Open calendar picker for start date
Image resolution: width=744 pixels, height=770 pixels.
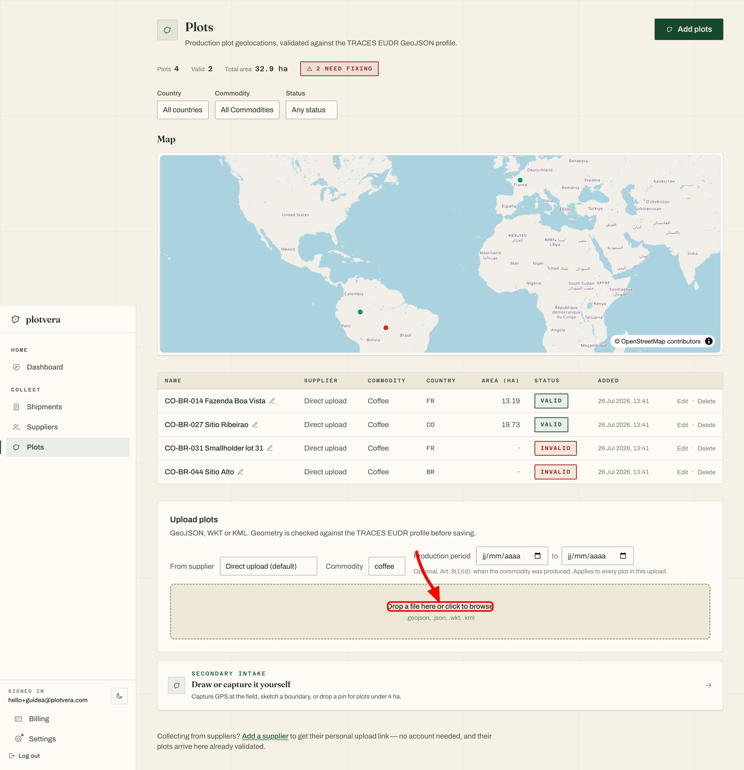[x=538, y=556]
